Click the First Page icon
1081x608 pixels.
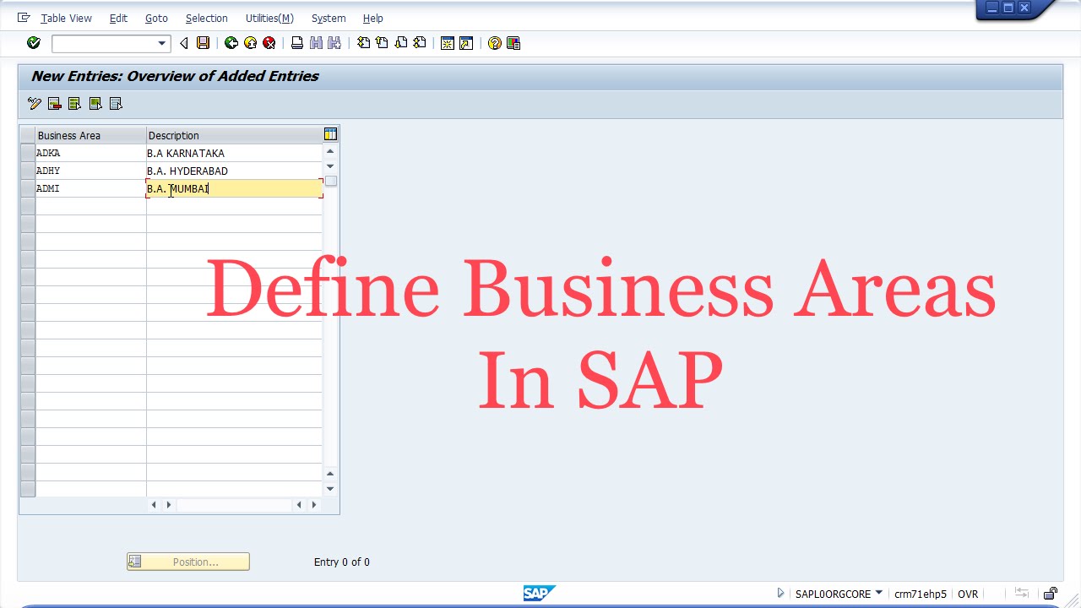[x=363, y=43]
